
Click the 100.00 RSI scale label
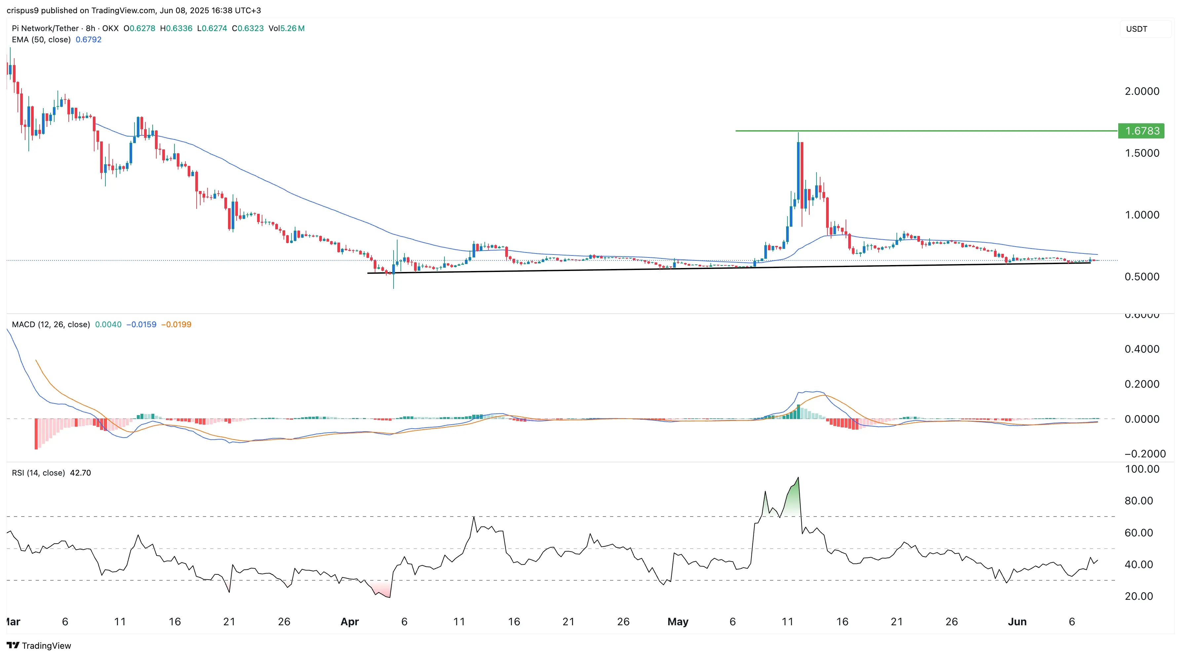[1142, 469]
